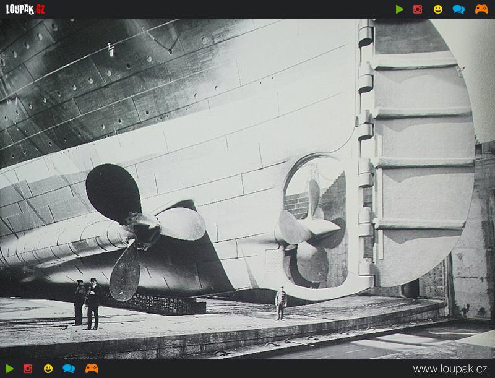The height and width of the screenshot is (378, 495).
Task: Open the red camera icon in top bar
Action: pos(418,9)
